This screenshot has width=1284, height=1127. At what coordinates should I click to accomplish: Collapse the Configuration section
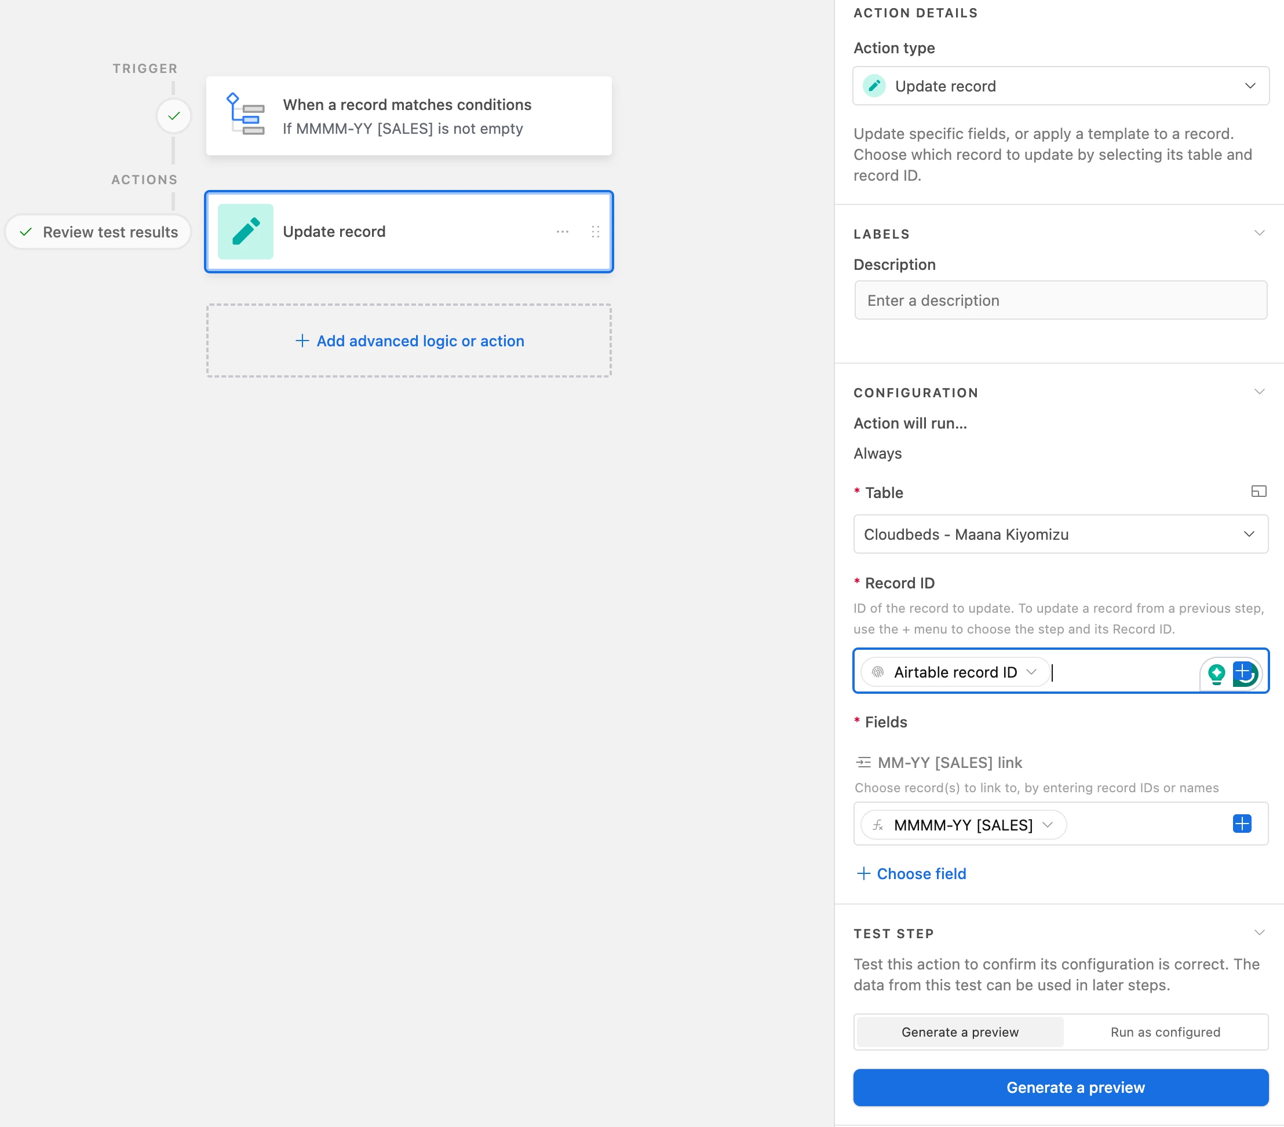pos(1259,391)
